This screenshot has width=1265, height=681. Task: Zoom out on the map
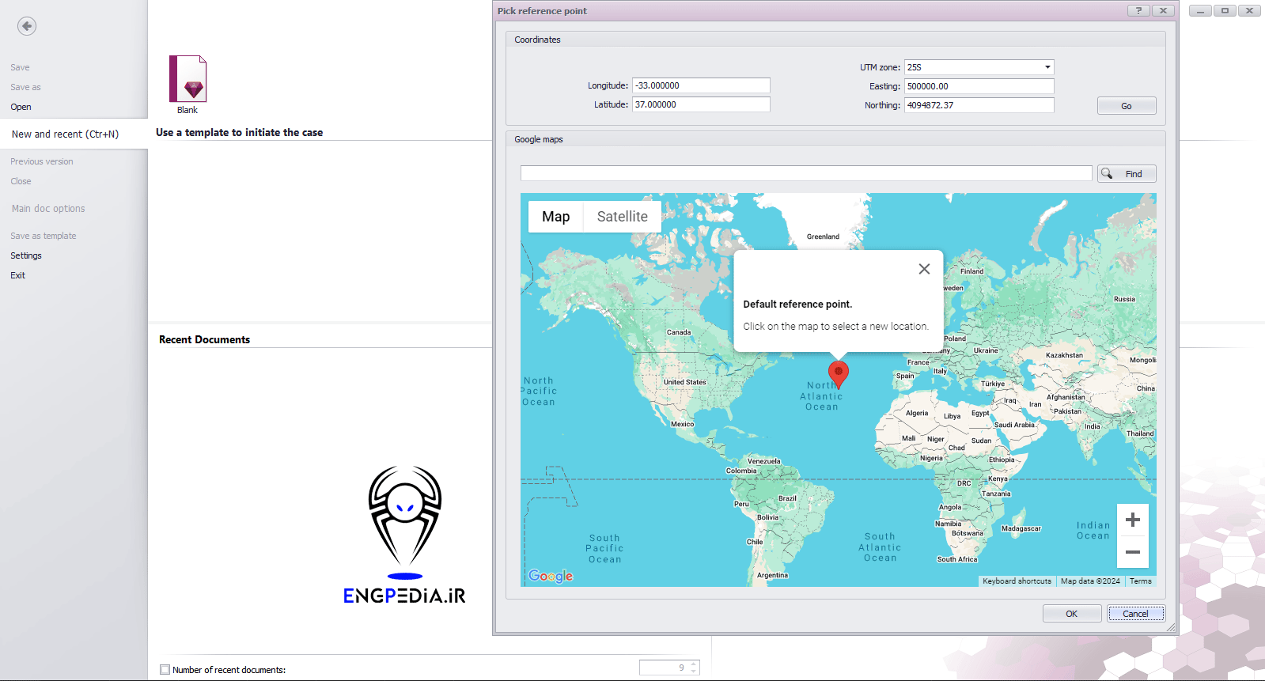click(1132, 552)
